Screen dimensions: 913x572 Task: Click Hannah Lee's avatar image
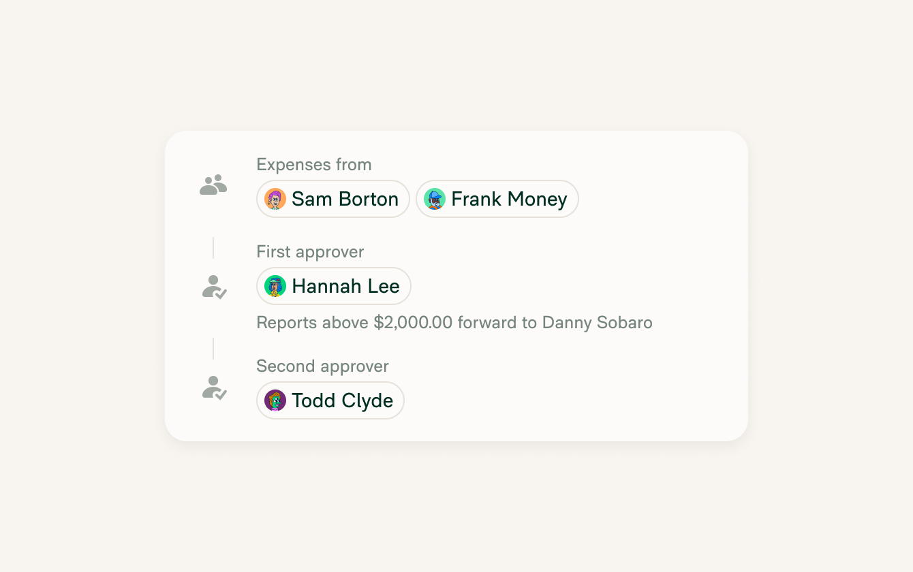tap(275, 286)
